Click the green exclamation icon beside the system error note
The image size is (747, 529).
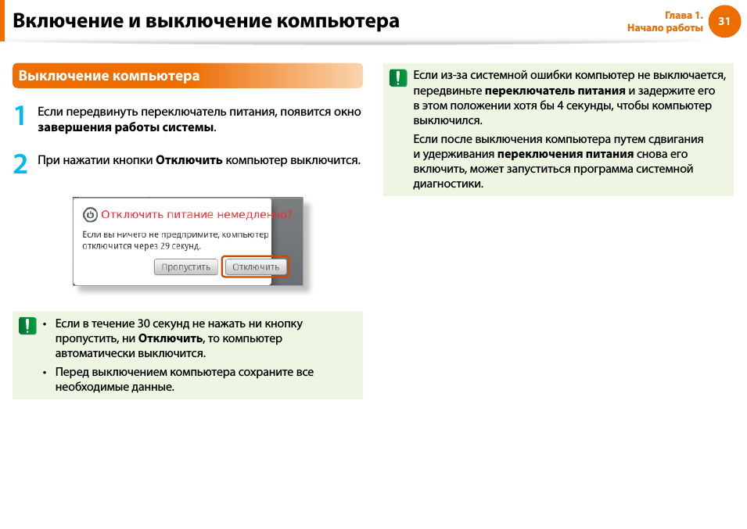(398, 78)
